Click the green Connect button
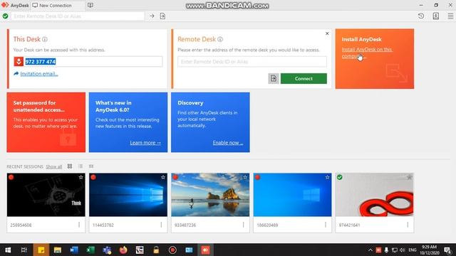456x256 pixels. click(304, 78)
